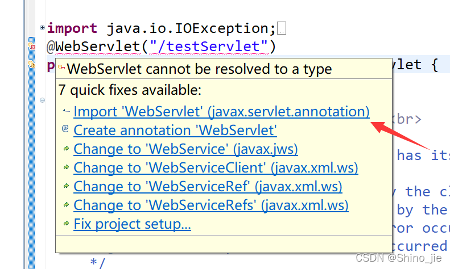Select Change to 'WebServiceClient' (javax.xml.ws)

pos(216,168)
